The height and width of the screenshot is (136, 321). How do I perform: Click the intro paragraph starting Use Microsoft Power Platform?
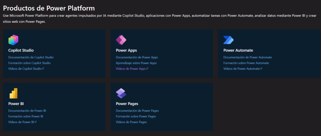pos(160,19)
